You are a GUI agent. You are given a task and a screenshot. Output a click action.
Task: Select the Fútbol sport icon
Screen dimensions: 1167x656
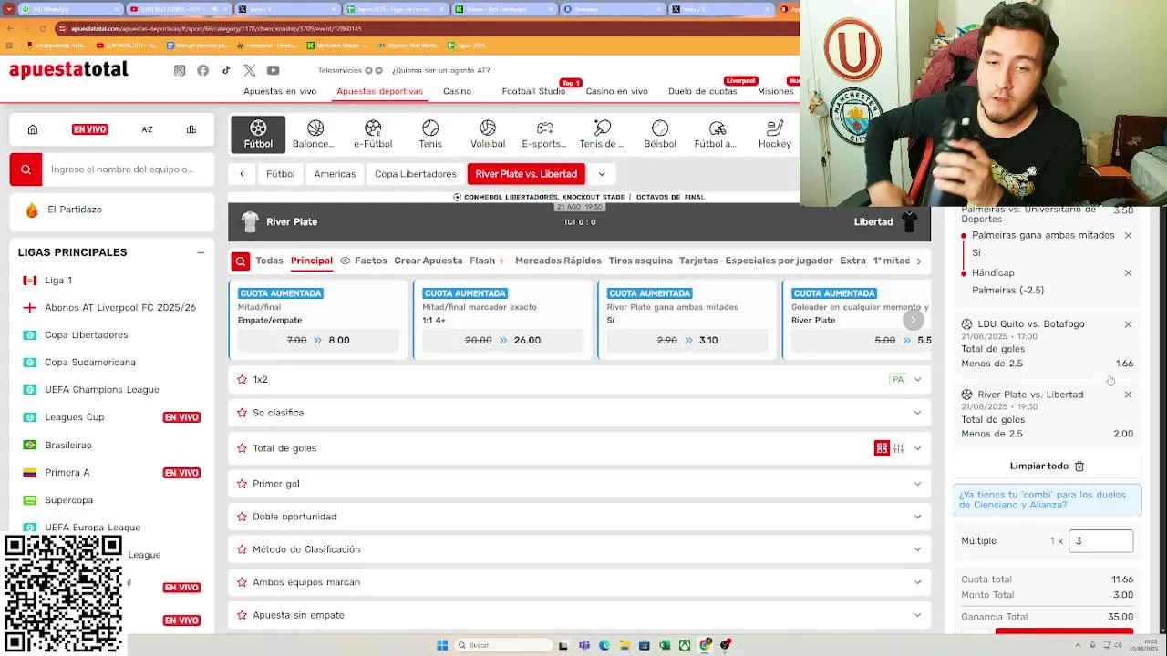[x=258, y=134]
